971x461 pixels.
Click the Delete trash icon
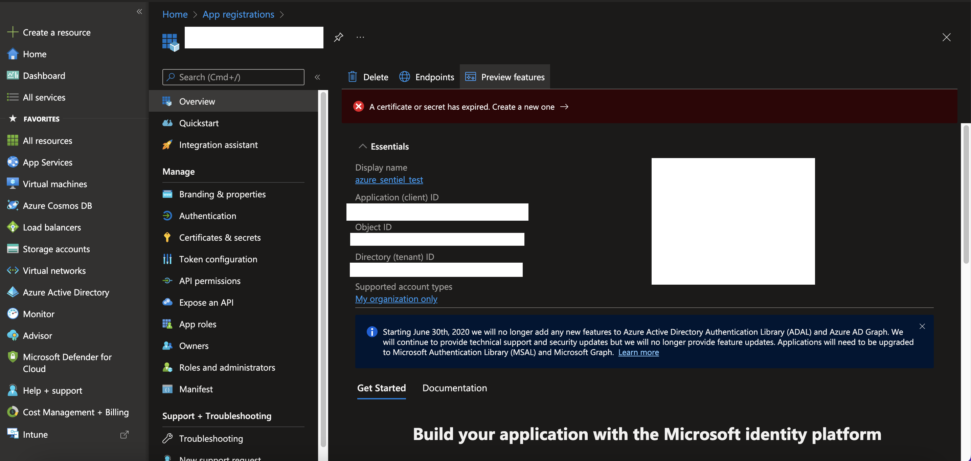(353, 77)
